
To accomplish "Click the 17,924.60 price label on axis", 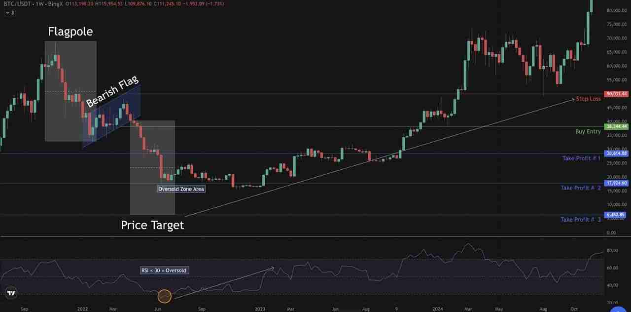I will 617,183.
